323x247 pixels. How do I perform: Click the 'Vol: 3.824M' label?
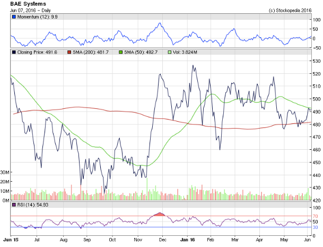185,52
